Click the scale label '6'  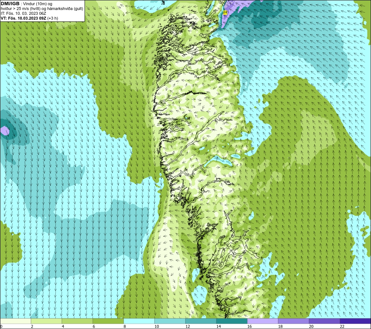click(x=94, y=326)
